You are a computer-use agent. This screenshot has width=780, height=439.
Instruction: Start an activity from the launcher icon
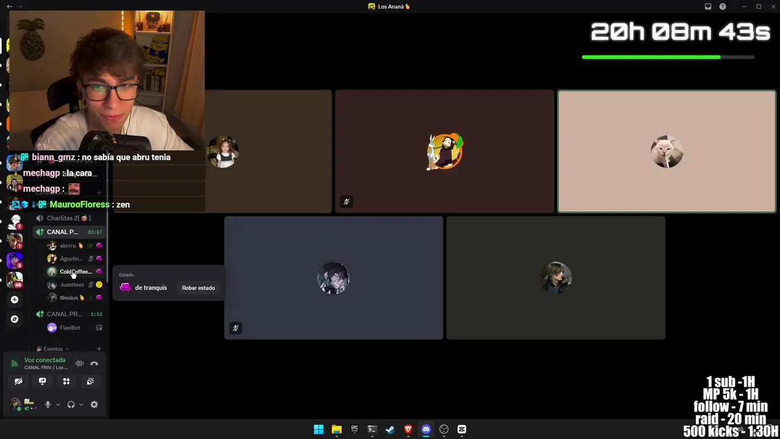point(66,381)
